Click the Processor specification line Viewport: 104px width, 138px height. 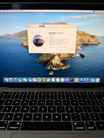point(58,39)
